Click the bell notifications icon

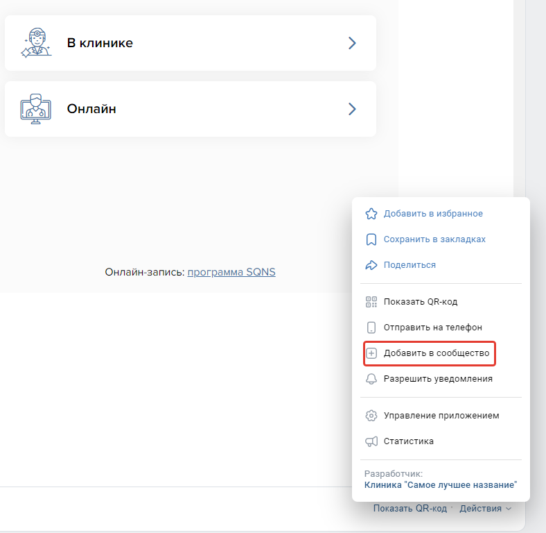[x=371, y=379]
